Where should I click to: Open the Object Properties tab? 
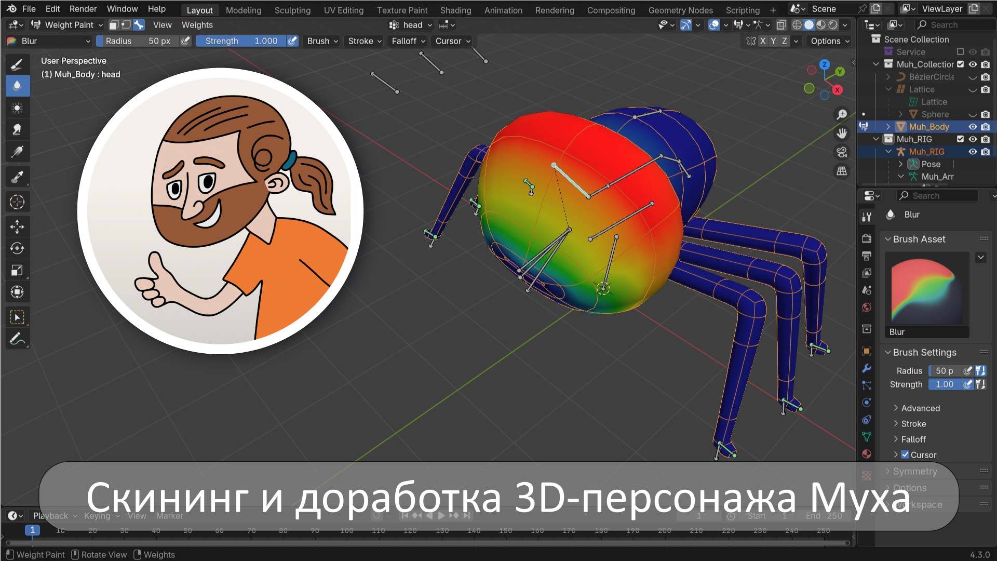[x=866, y=351]
